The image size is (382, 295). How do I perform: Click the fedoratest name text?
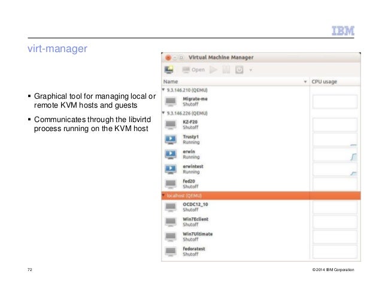pyautogui.click(x=194, y=249)
